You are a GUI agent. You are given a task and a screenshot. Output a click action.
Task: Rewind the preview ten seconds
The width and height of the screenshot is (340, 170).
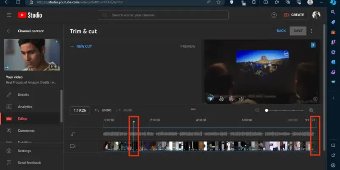click(x=221, y=99)
